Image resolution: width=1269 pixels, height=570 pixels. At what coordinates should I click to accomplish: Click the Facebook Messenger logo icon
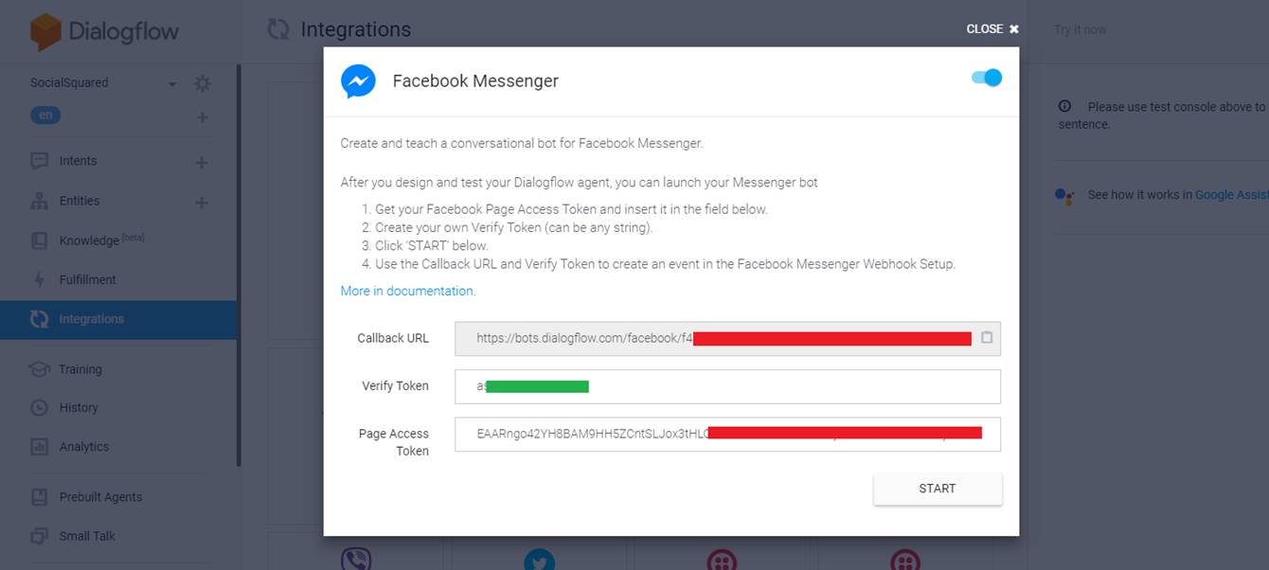click(x=358, y=81)
